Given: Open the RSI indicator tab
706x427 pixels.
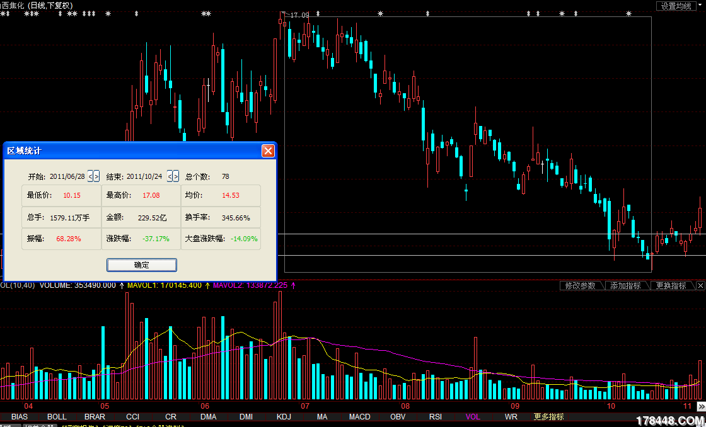Looking at the screenshot, I should tap(436, 417).
